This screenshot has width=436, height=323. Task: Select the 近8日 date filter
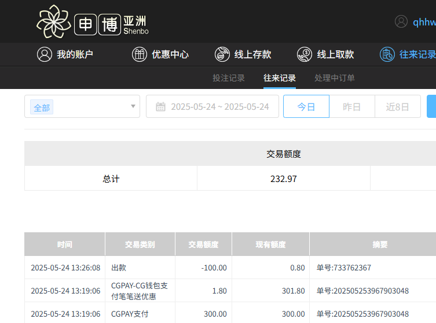[397, 107]
